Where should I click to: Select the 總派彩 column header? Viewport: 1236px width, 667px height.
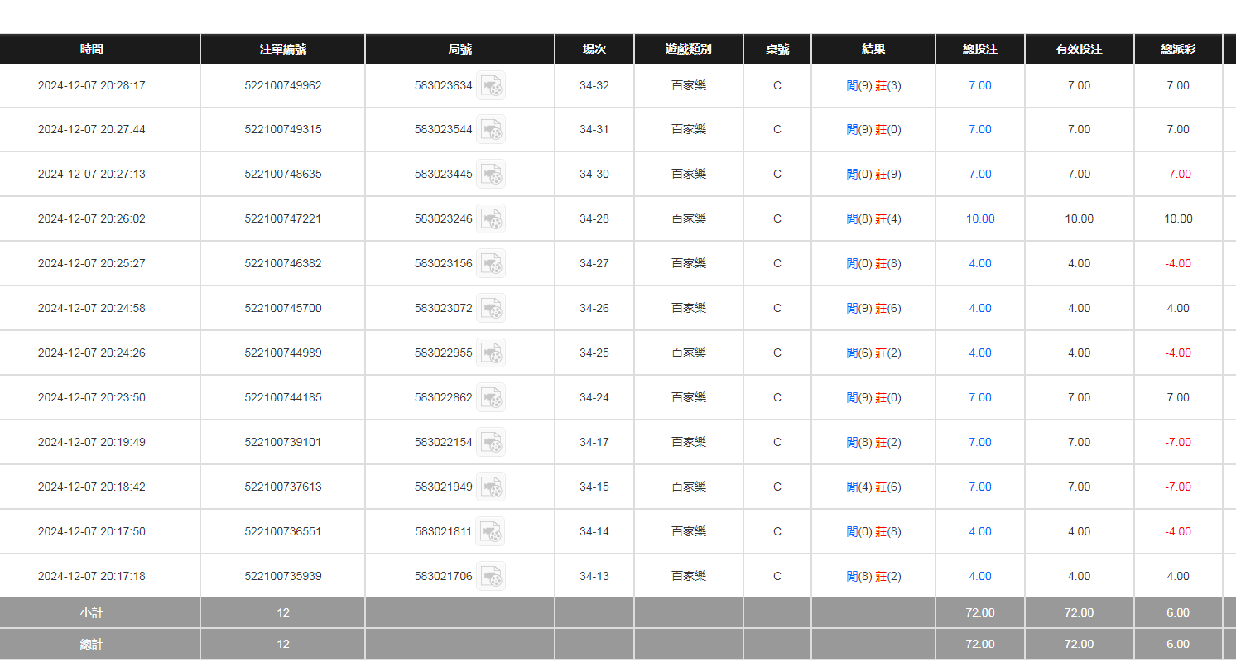coord(1177,49)
